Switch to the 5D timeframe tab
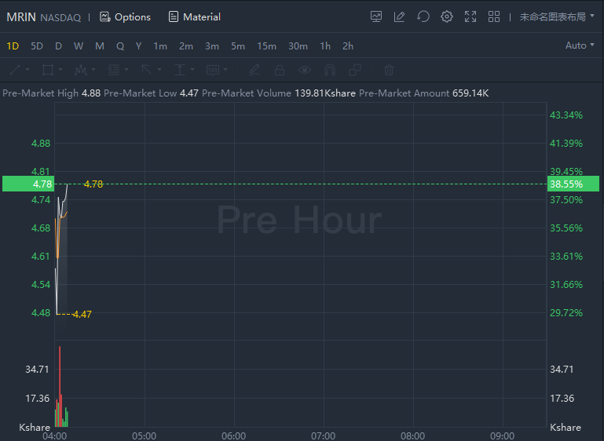 pos(37,46)
